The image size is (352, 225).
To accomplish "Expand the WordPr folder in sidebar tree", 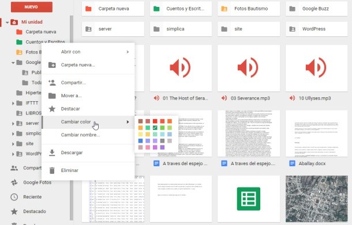I will click(13, 154).
